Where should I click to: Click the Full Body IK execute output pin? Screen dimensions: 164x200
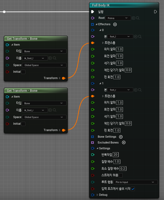click(x=155, y=12)
